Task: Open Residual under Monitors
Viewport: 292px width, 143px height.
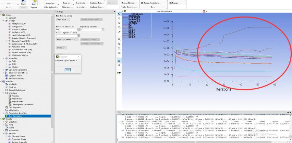Action: tap(15, 96)
